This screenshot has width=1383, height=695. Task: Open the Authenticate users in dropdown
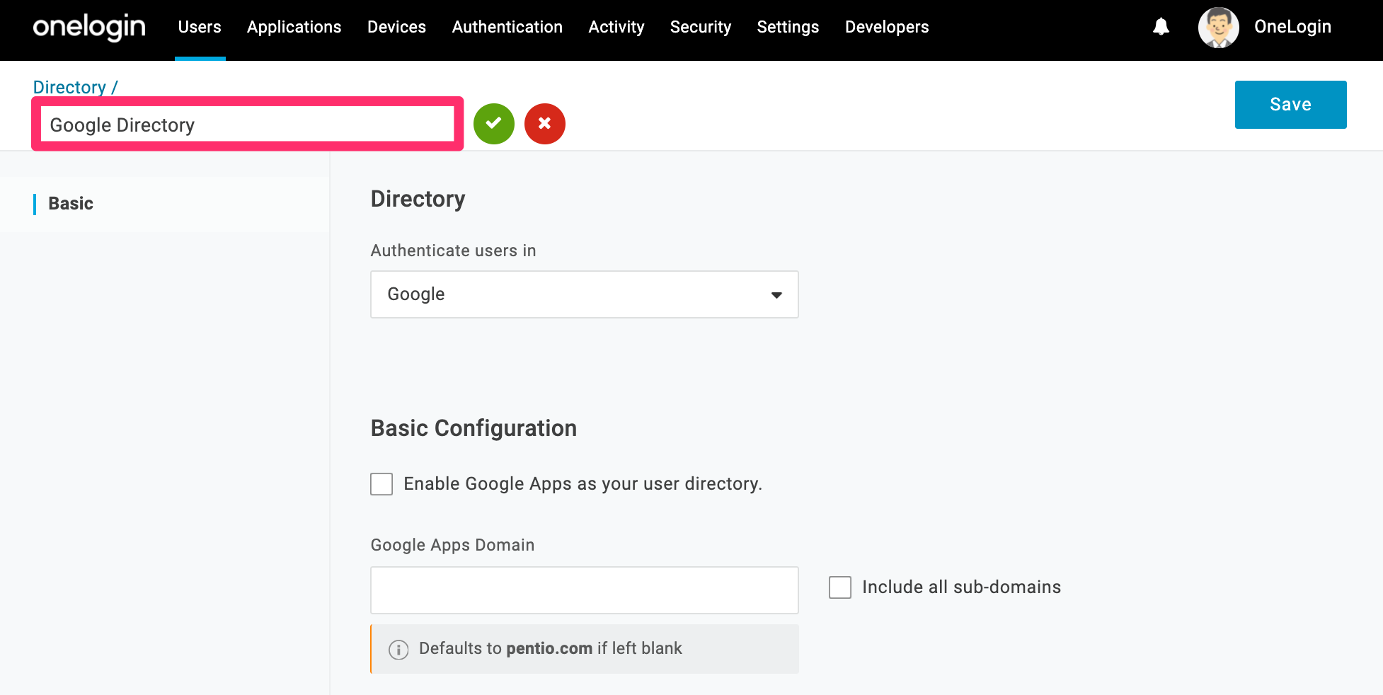pos(585,294)
